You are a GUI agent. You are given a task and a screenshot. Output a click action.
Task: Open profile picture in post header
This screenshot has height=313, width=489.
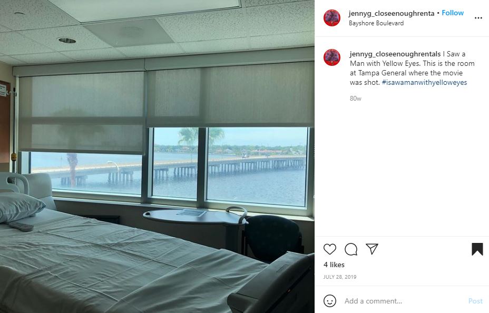tap(332, 18)
